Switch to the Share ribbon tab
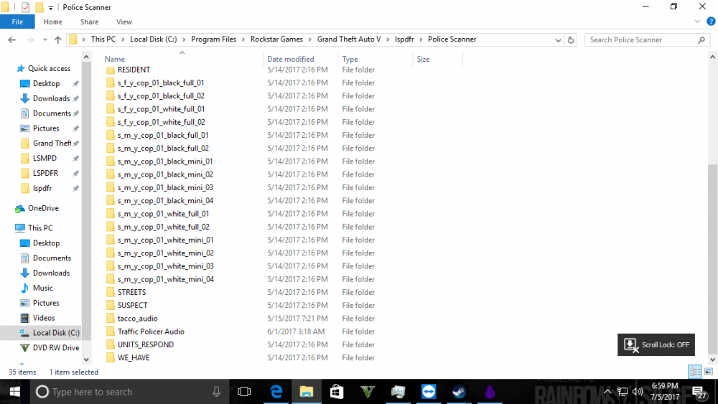718x404 pixels. pos(89,22)
